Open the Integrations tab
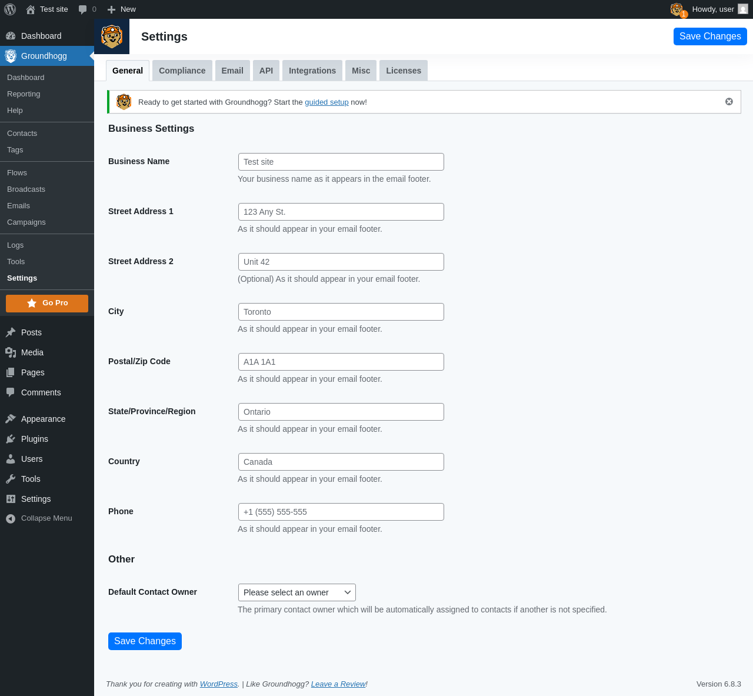Screen dimensions: 753x696 tap(312, 71)
